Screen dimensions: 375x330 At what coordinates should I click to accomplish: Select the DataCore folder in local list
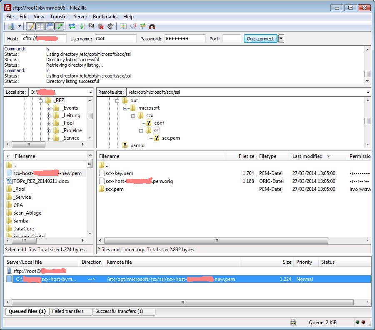(x=23, y=229)
